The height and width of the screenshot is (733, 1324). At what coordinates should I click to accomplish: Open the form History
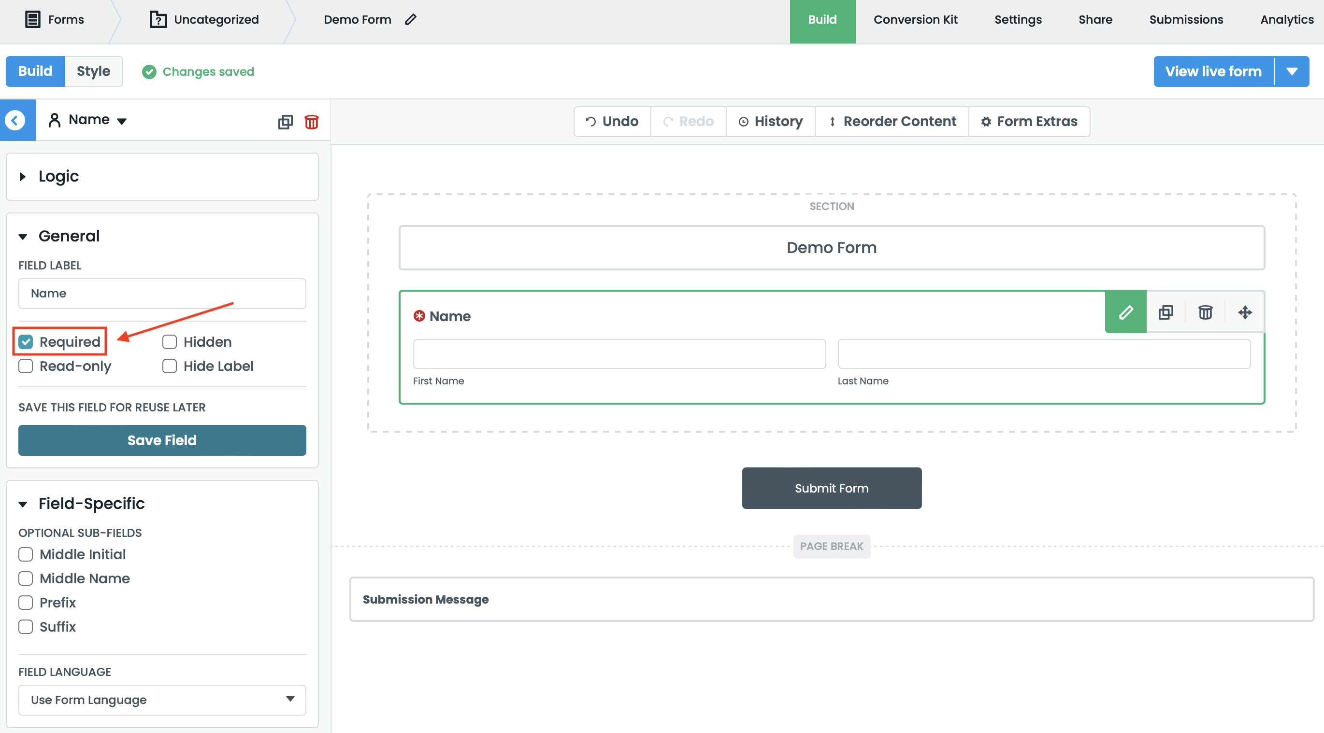[x=770, y=121]
